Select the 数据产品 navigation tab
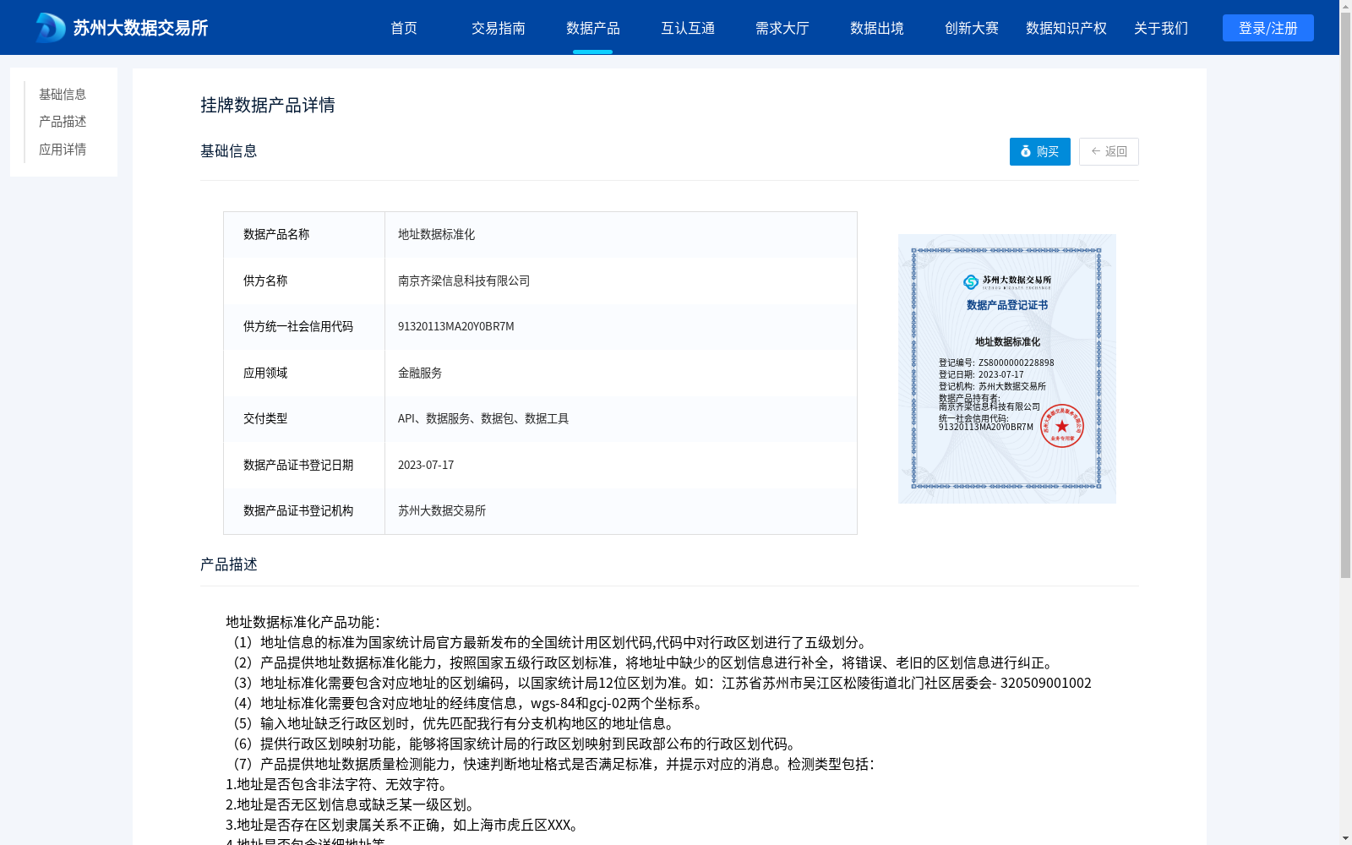This screenshot has height=845, width=1352. 593,28
